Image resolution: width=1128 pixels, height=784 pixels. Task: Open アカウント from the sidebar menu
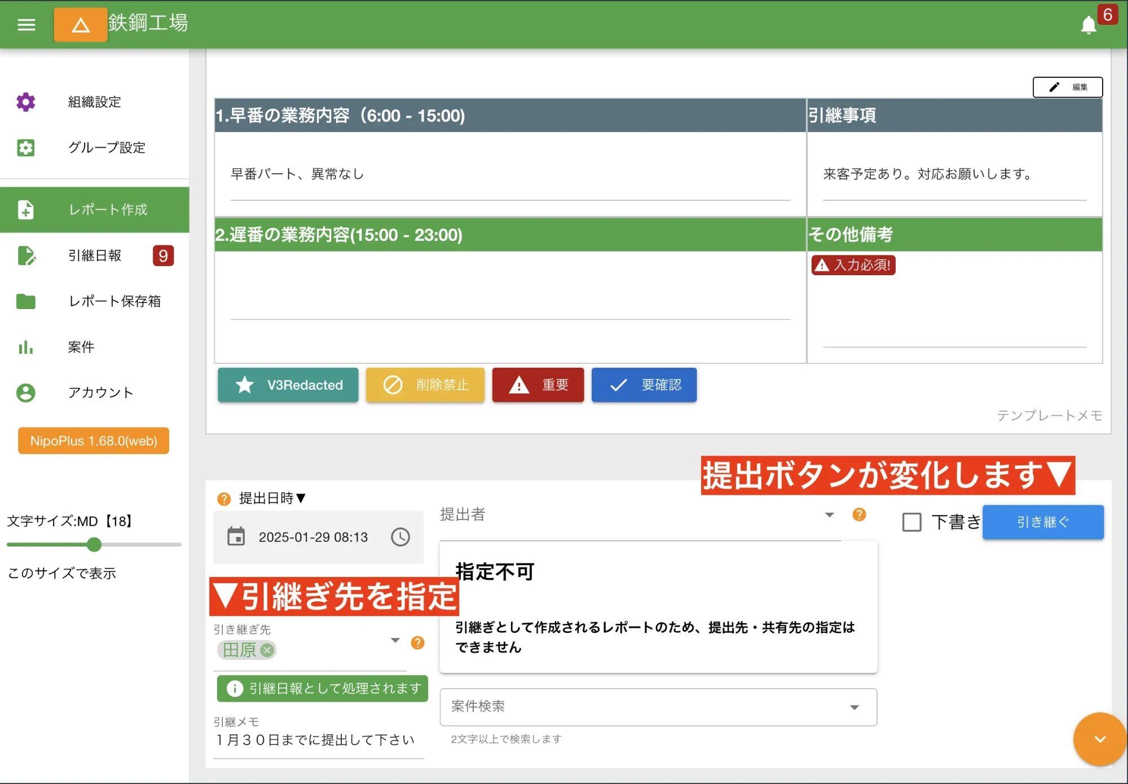[x=100, y=393]
